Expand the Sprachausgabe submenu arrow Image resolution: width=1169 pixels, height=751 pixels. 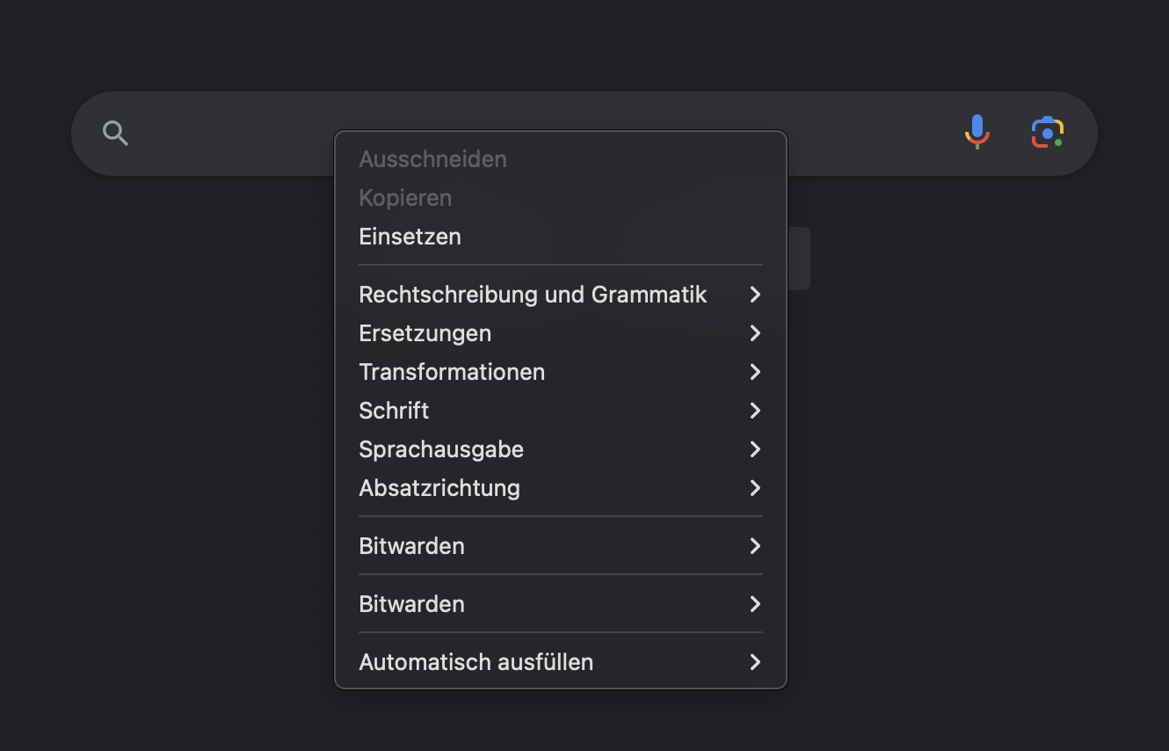(754, 449)
